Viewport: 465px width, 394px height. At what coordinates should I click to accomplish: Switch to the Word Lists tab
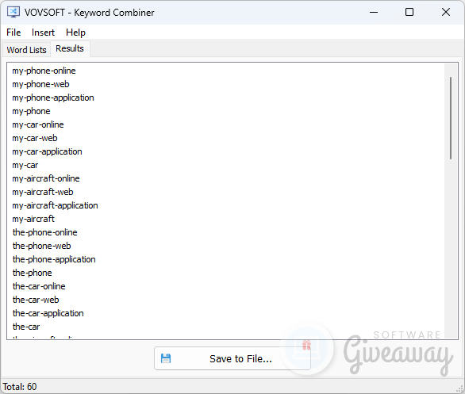(27, 50)
